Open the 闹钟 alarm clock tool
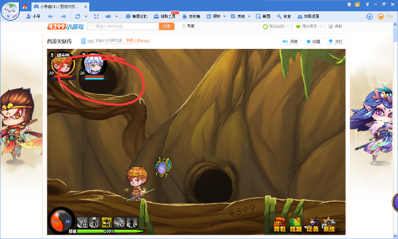 tap(213, 16)
